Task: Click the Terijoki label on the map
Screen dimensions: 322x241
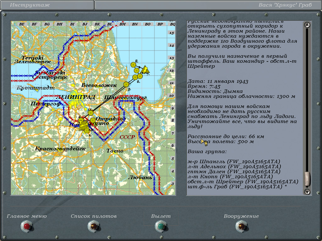Action: tap(32, 58)
